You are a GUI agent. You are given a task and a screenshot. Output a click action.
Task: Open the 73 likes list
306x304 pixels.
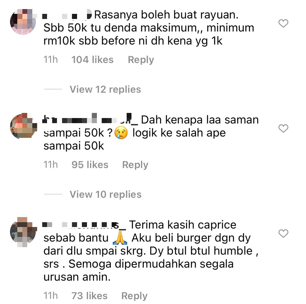pos(90,296)
